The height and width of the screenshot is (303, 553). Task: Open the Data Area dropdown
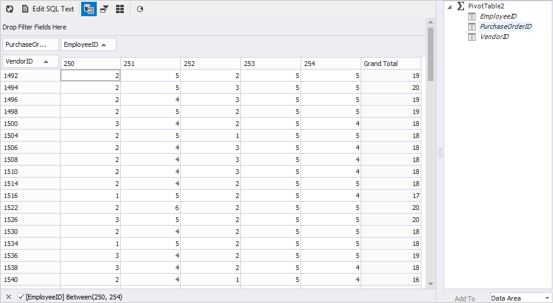click(x=520, y=298)
